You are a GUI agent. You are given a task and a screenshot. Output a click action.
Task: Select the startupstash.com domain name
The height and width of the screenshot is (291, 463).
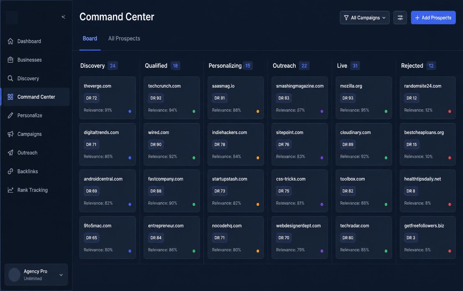pos(230,179)
